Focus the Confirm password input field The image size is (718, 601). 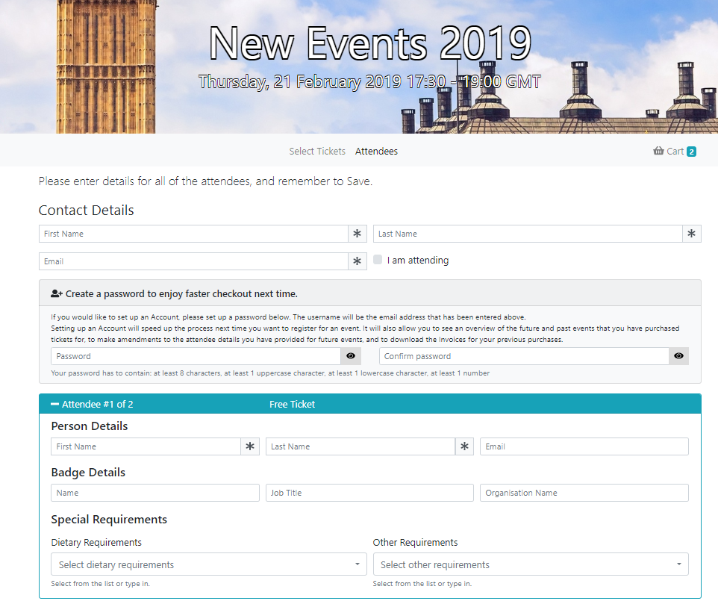[x=524, y=356]
